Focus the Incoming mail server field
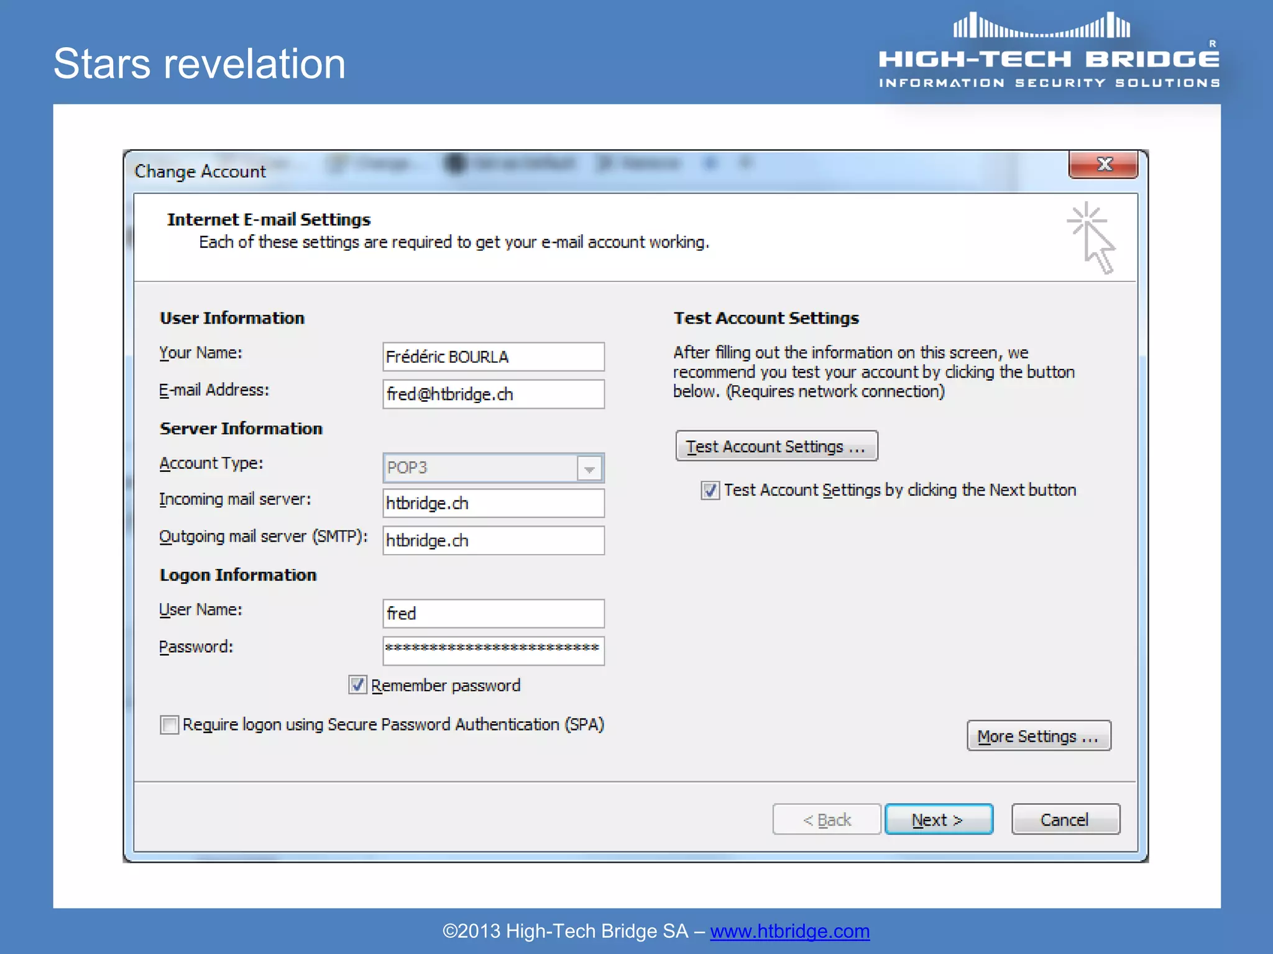The image size is (1273, 954). click(x=493, y=503)
